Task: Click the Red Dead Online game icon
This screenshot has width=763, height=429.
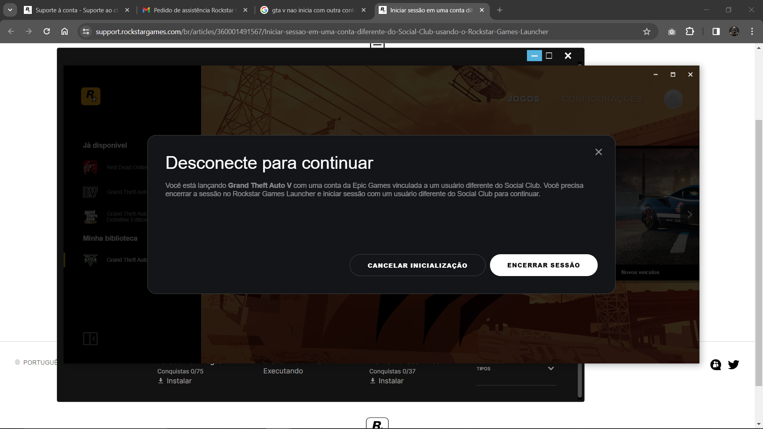Action: click(x=90, y=167)
